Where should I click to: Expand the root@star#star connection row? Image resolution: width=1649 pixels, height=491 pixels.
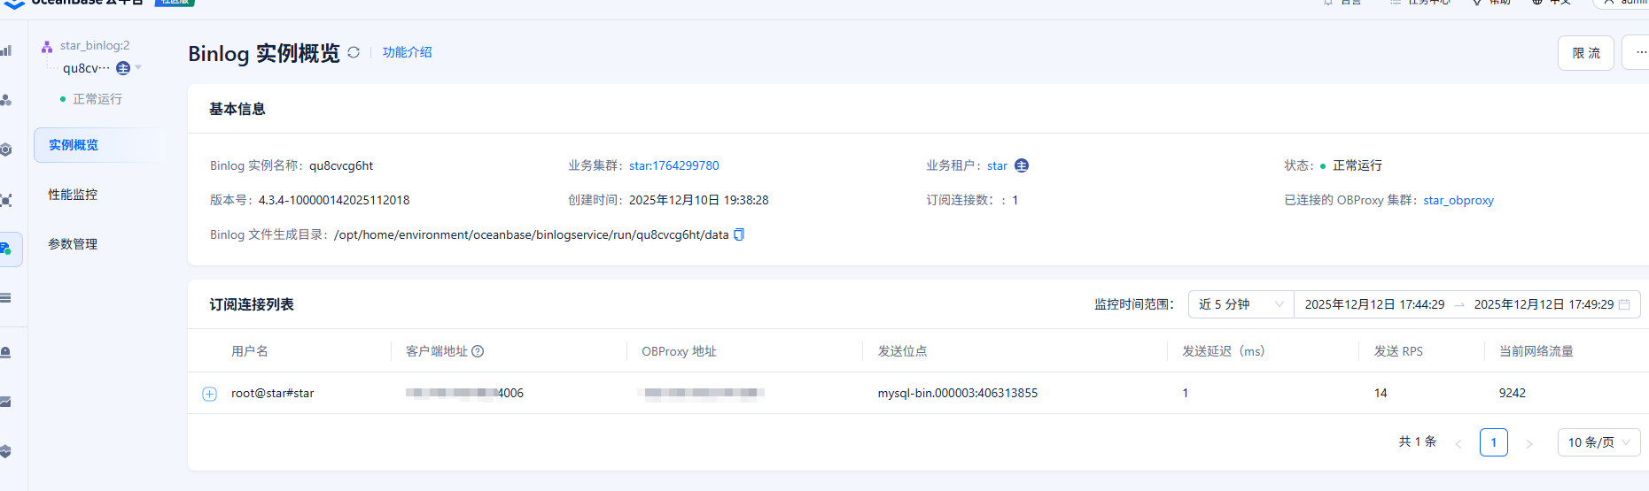pyautogui.click(x=210, y=394)
